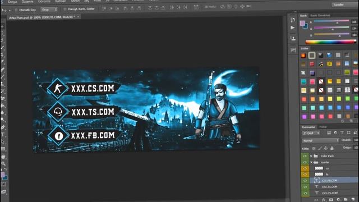Filter layers by pixel layers icon
Screen dimensions: 359x202
click(329, 132)
